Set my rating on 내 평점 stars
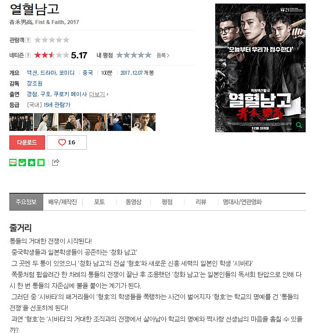Image resolution: width=311 pixels, height=334 pixels. pyautogui.click(x=134, y=55)
